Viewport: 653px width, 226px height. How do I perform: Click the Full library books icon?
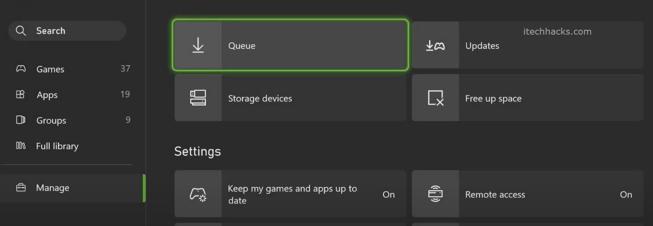click(21, 146)
